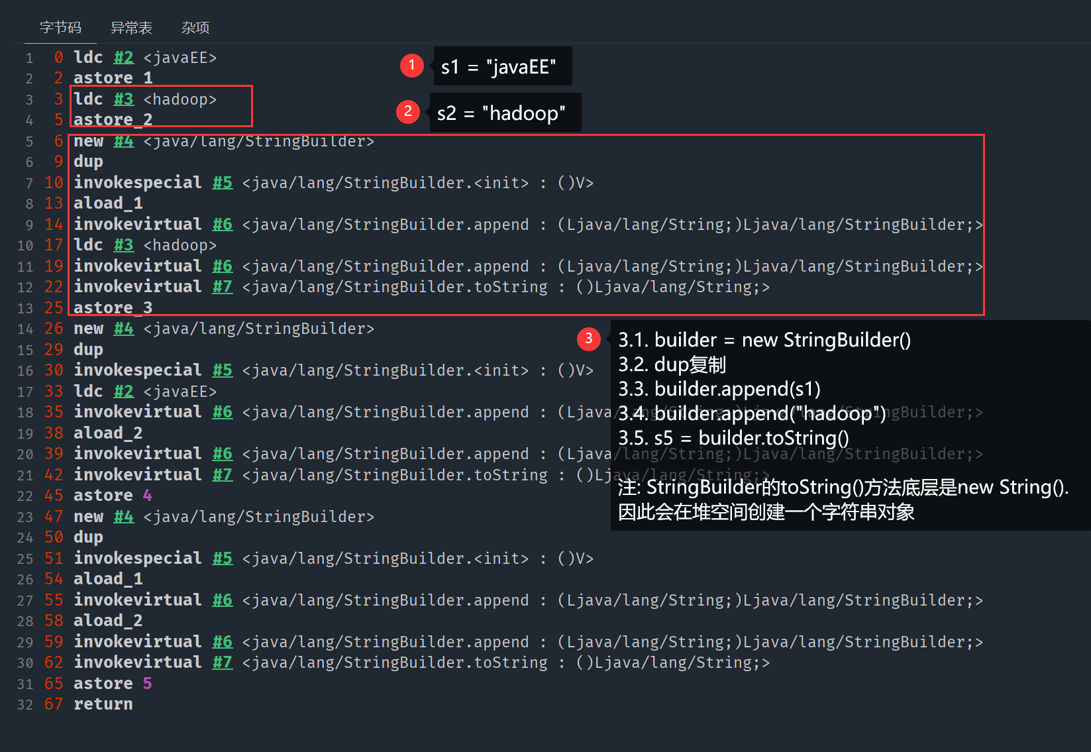Open the 异常表 tab
Screen dimensions: 1091x752
pyautogui.click(x=131, y=27)
